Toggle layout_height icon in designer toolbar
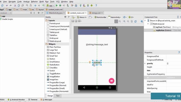Screen dimensions: 181x102 pos(76,21)
